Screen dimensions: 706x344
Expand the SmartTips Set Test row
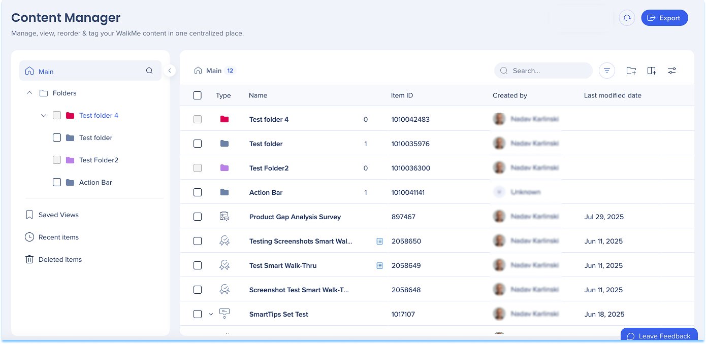pos(211,315)
